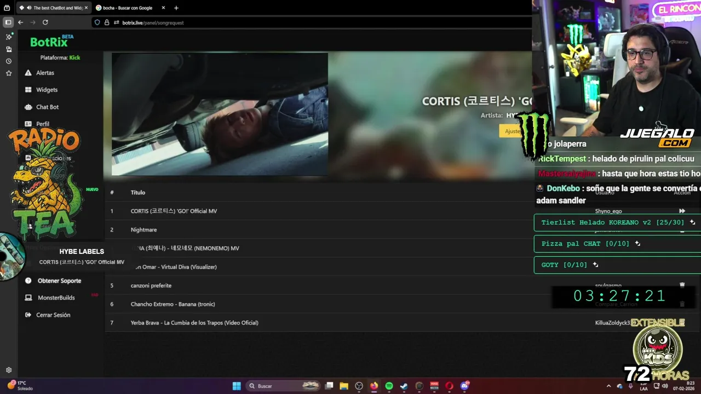The height and width of the screenshot is (394, 701).
Task: Toggle the browser sidebar panel button
Action: tap(8, 22)
